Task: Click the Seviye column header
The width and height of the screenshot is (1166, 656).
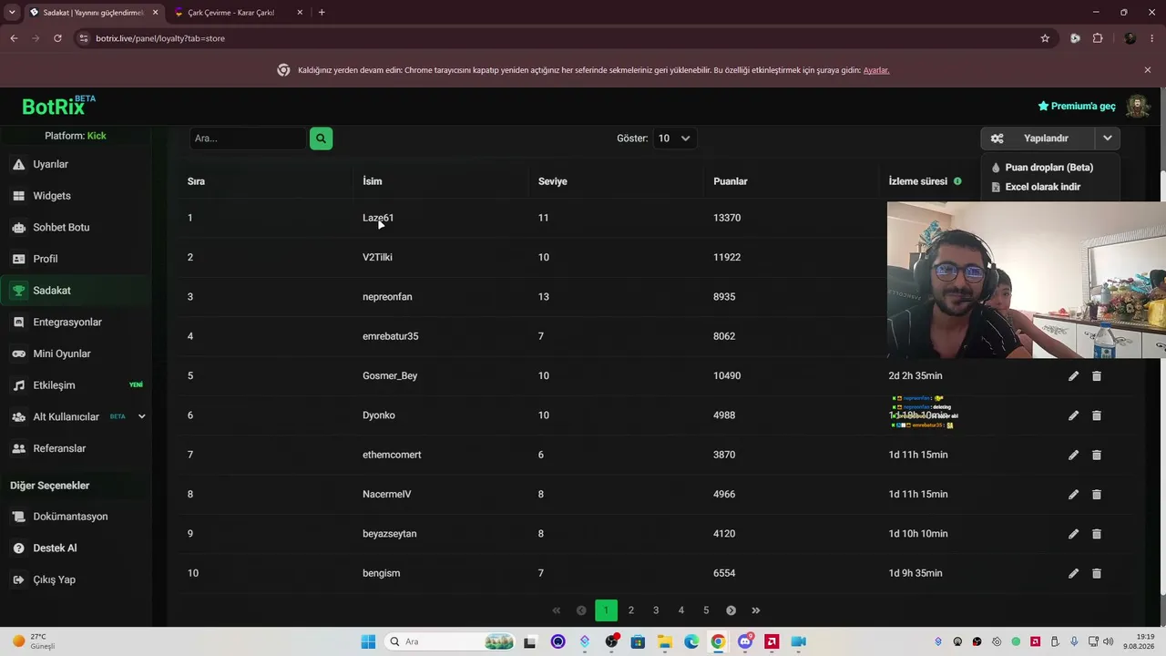Action: point(553,181)
